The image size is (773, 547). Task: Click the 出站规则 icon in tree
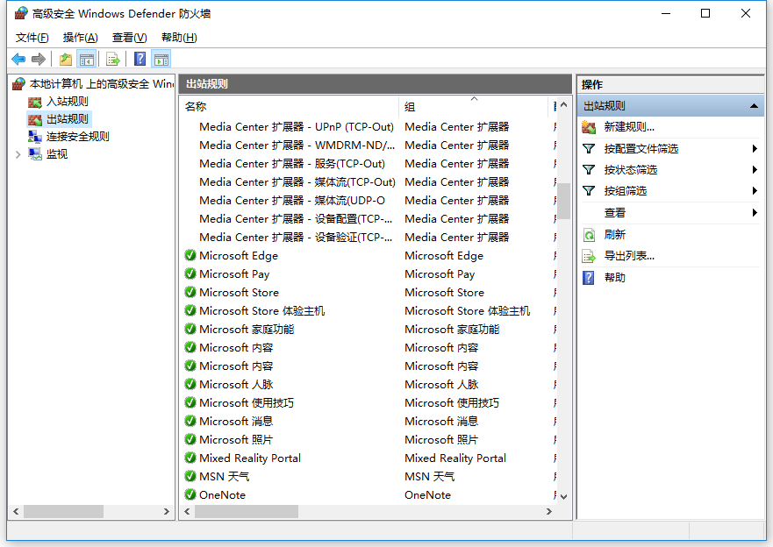(x=35, y=119)
